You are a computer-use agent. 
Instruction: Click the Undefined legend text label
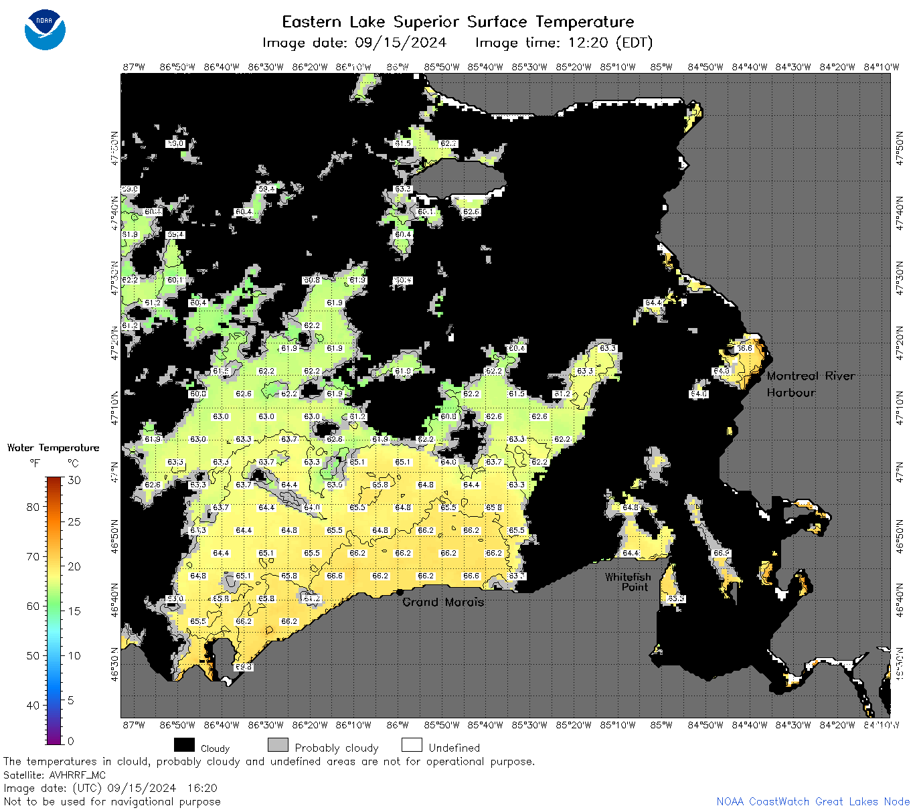point(454,748)
